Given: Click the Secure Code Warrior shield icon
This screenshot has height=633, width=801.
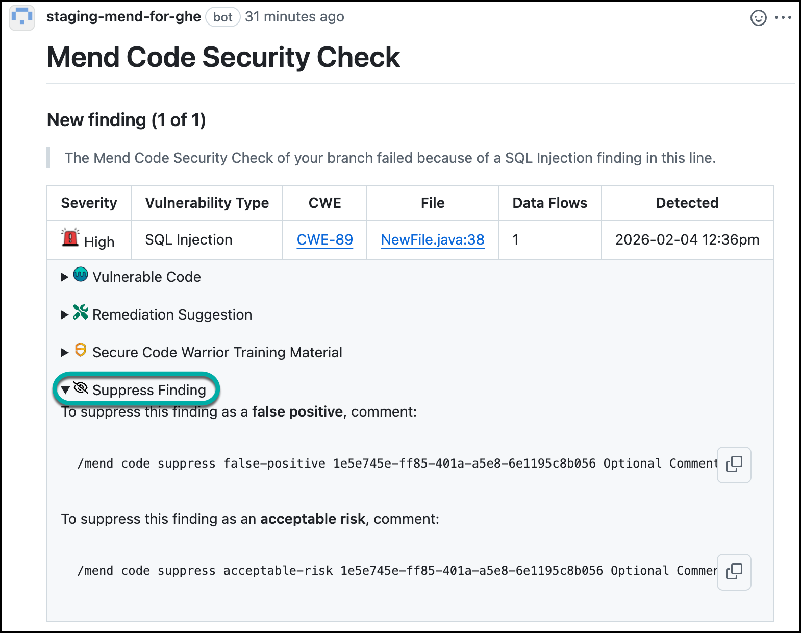Looking at the screenshot, I should click(x=81, y=350).
